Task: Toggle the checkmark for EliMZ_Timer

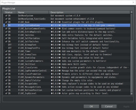Action: [6, 51]
